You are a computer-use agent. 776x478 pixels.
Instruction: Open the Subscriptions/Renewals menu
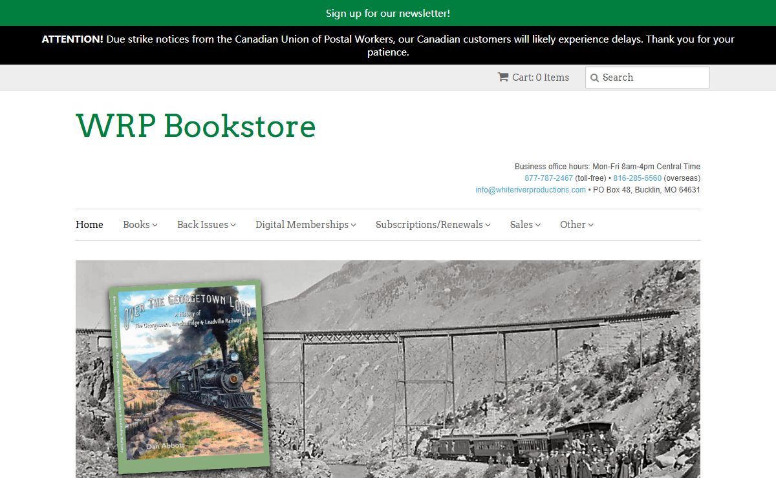[433, 225]
